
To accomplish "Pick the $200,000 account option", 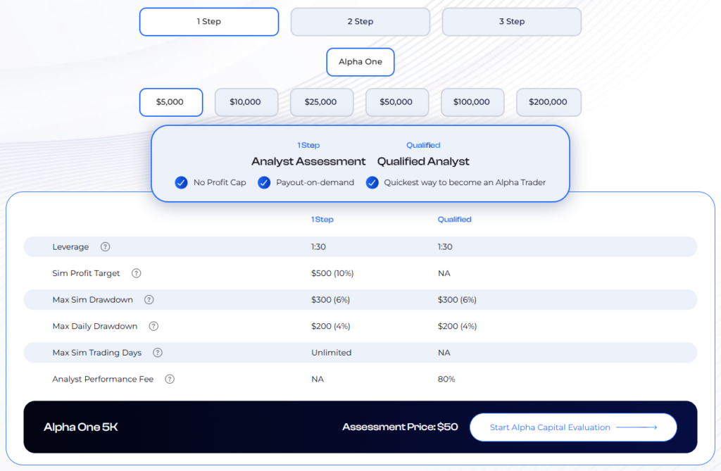I will (x=548, y=102).
